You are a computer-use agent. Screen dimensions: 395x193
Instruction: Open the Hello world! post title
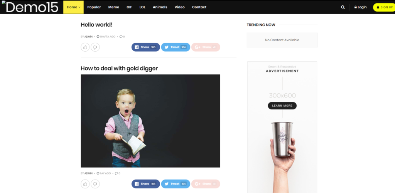96,25
